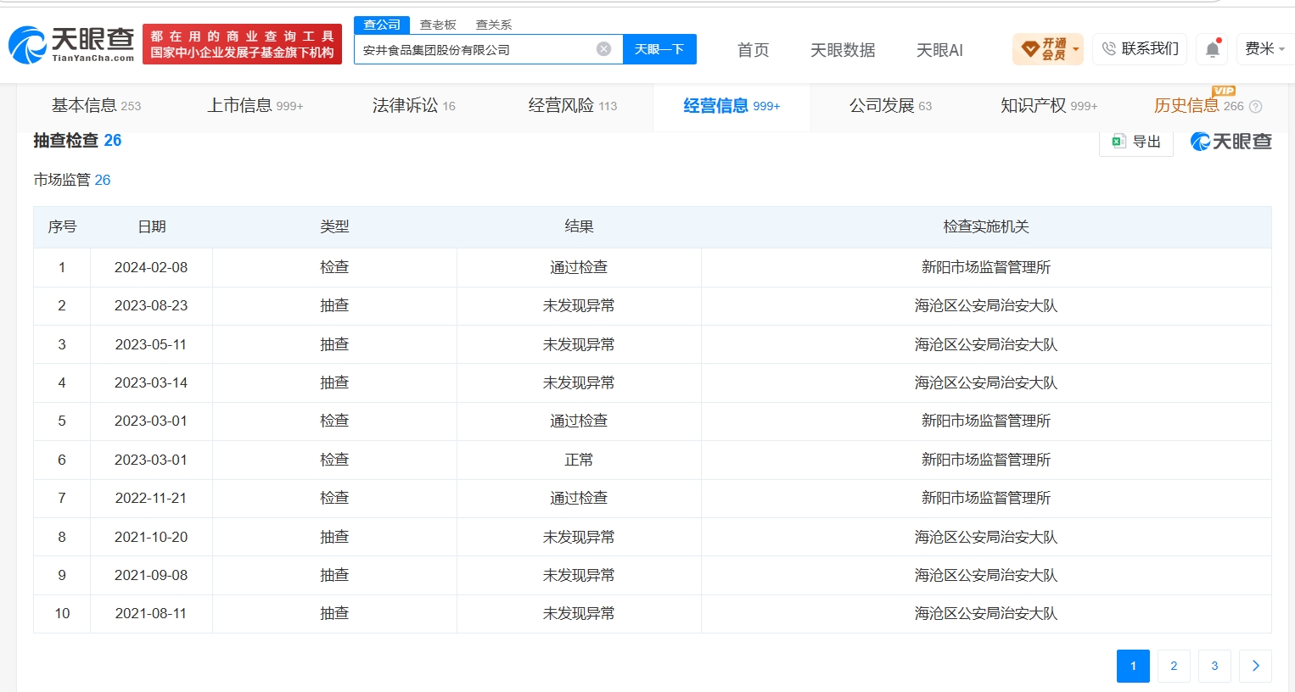Click 通过检查 result in row 1

tap(579, 267)
